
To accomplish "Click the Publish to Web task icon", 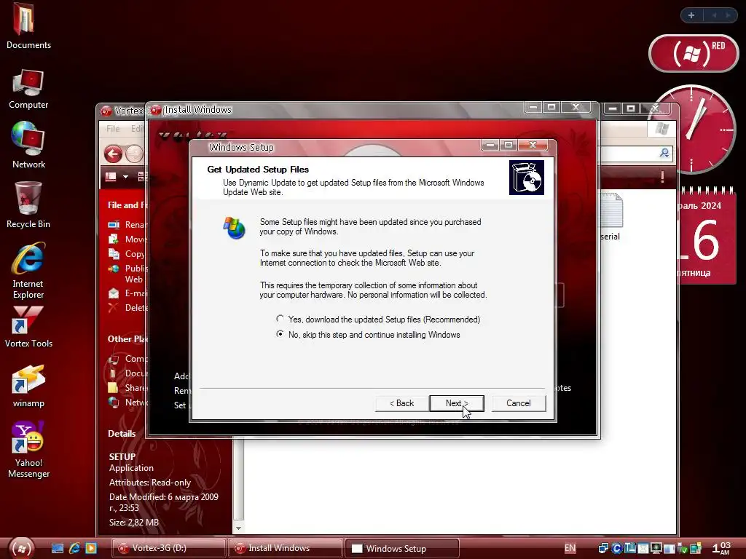I will coord(114,269).
